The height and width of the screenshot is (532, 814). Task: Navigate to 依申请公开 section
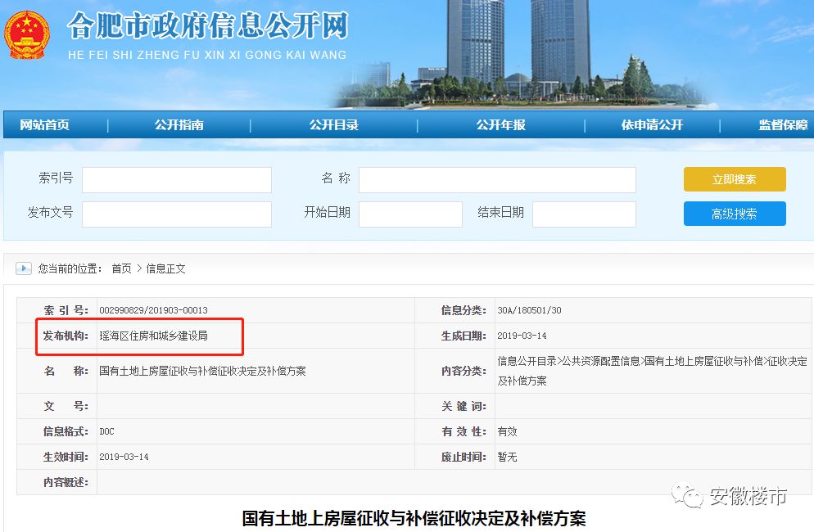point(651,125)
